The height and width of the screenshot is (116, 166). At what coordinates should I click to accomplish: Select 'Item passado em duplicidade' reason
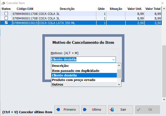pos(76,71)
